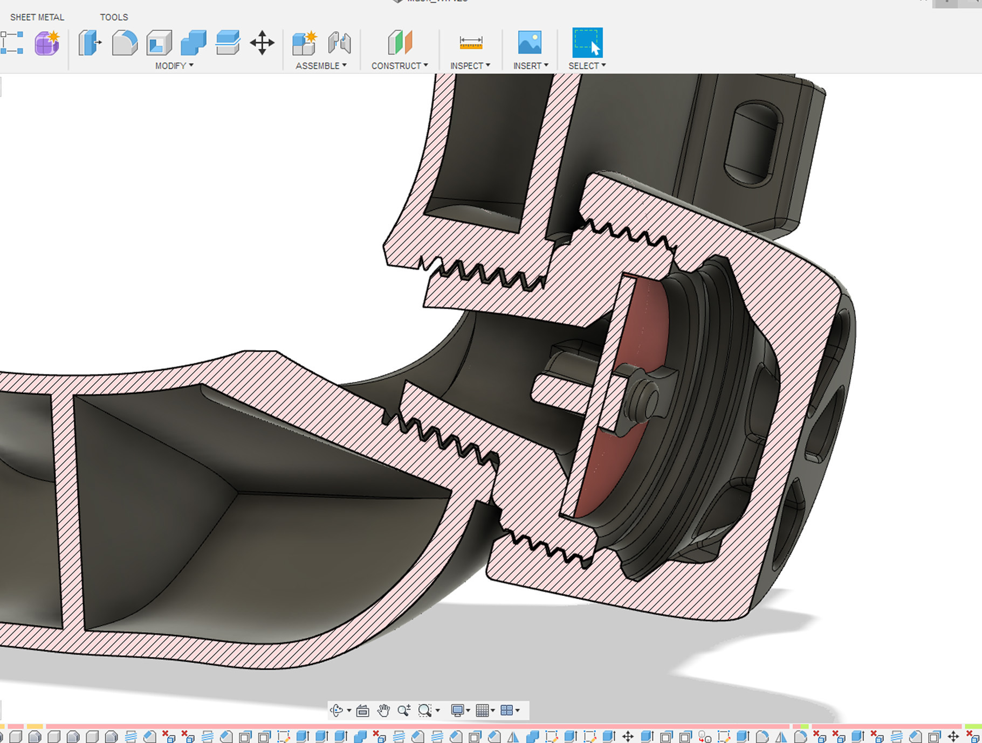Activate the Pan hand tool
The width and height of the screenshot is (982, 743).
383,711
